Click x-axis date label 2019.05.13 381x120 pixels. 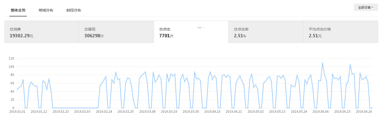point(277,112)
